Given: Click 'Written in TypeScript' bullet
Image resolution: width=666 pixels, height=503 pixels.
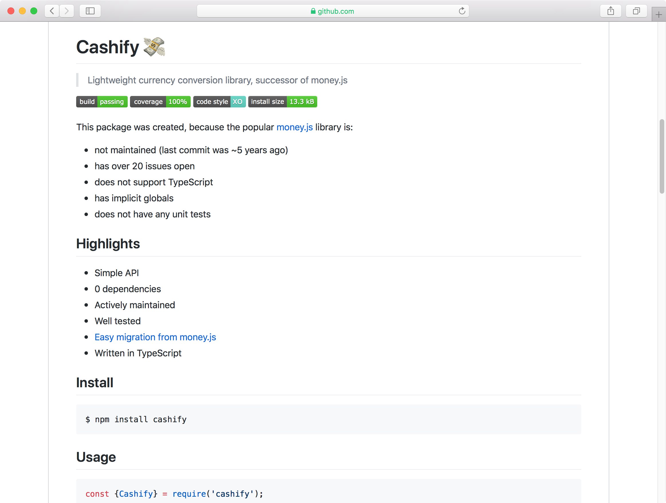Looking at the screenshot, I should (138, 353).
